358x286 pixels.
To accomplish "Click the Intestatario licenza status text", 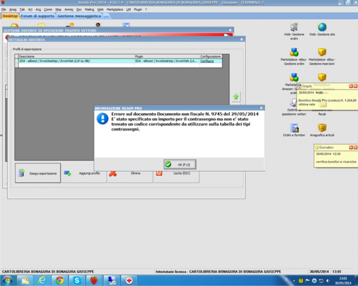I will (218, 271).
